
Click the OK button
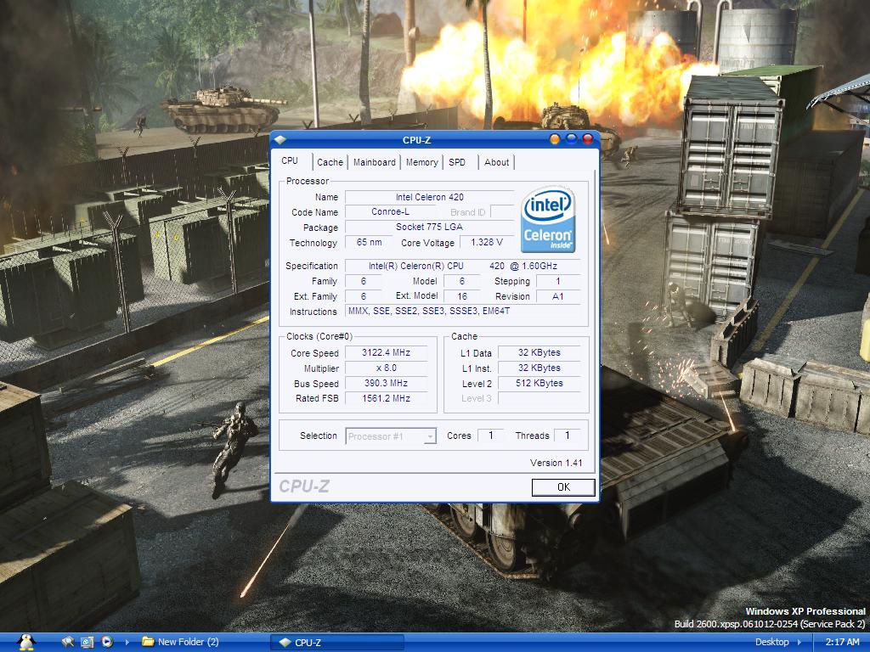click(x=563, y=487)
